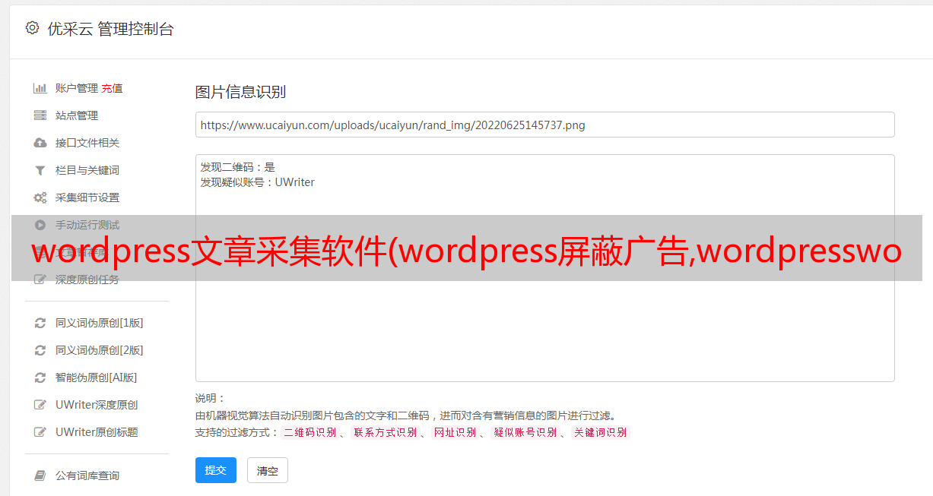Viewport: 933px width, 496px height.
Task: Click the 发现二维码：是 result line
Action: (238, 167)
